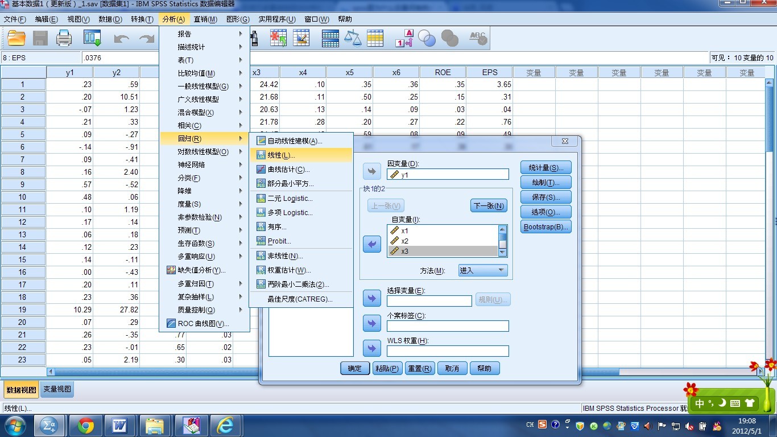Select 二元 Logistic... menu entry
Image resolution: width=777 pixels, height=437 pixels.
coord(301,198)
